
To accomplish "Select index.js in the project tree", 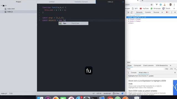I will pos(10,12).
